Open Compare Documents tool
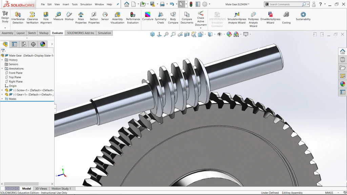347x195 pixels. pyautogui.click(x=187, y=18)
